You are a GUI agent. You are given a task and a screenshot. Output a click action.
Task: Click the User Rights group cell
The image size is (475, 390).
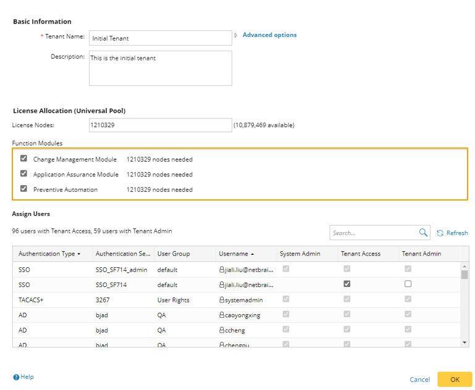(x=174, y=300)
